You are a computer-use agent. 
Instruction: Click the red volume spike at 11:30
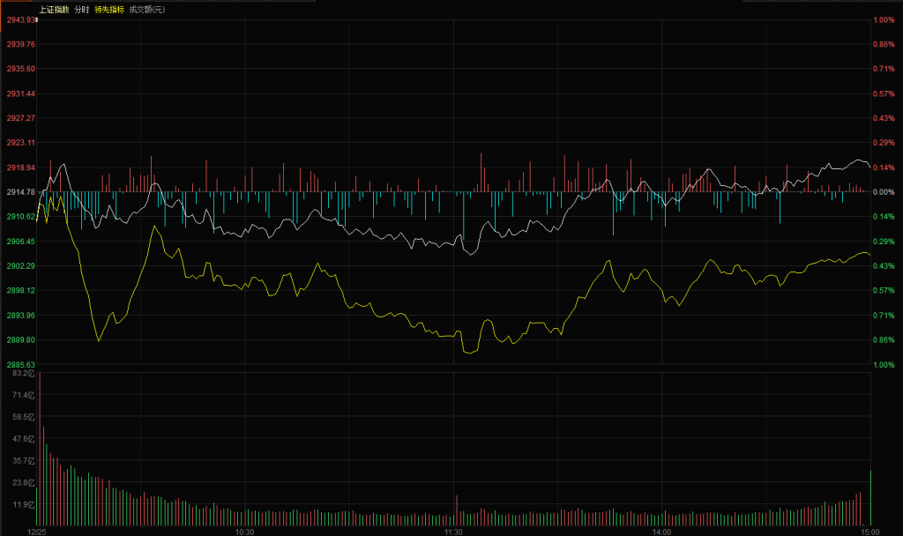tap(457, 511)
